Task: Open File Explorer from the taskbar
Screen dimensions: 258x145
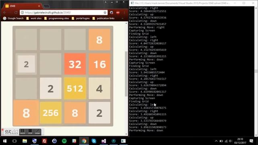Action: [25, 141]
